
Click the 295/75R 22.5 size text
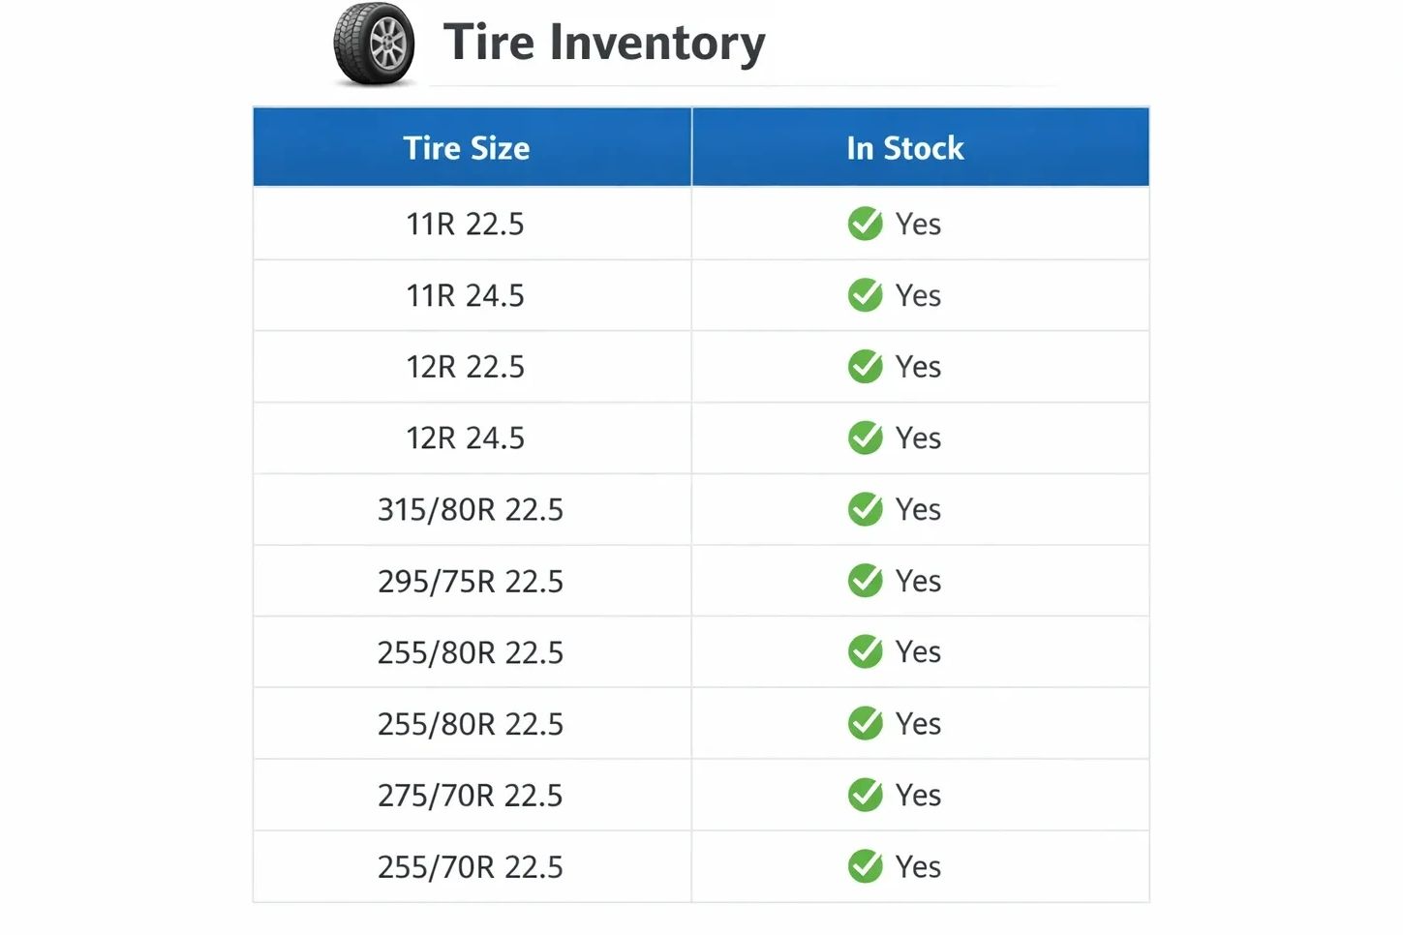pyautogui.click(x=471, y=581)
